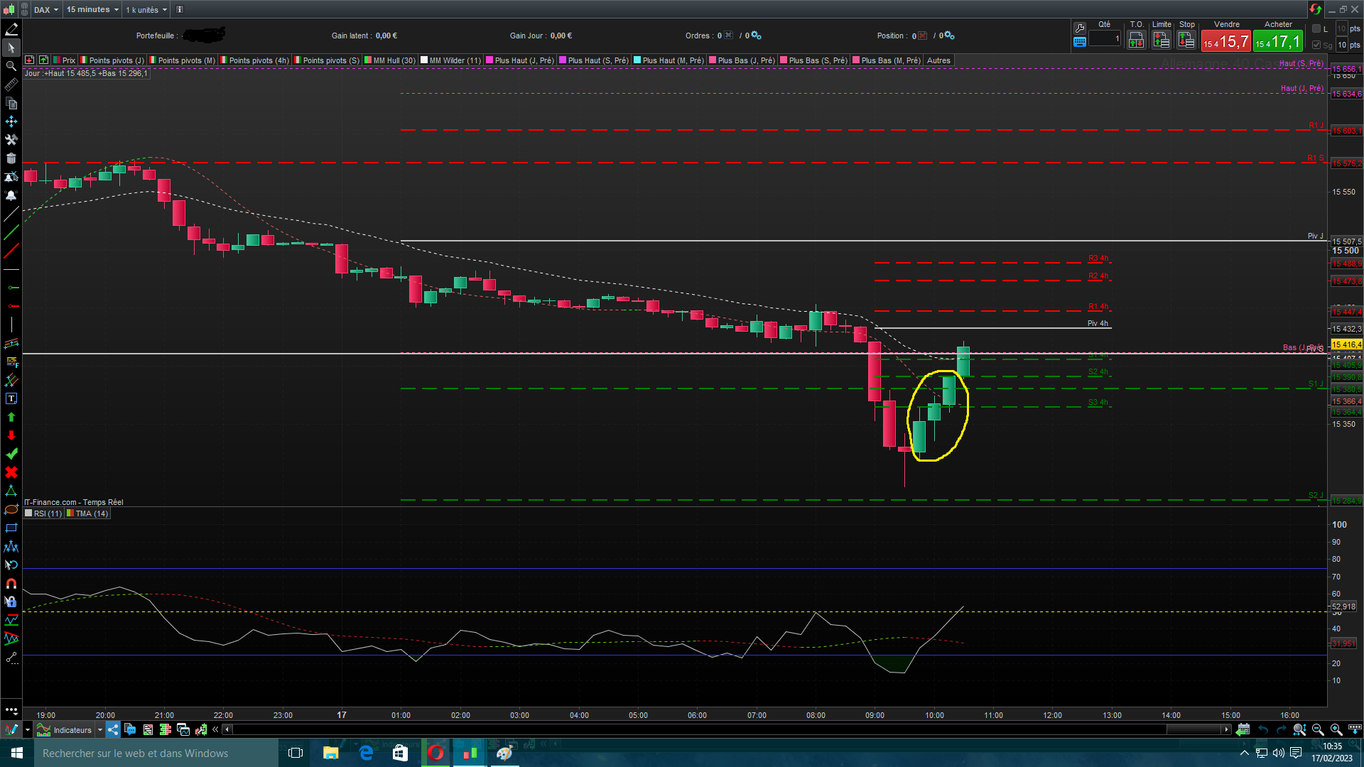Toggle the RSI (11) indicator checkbox

29,513
